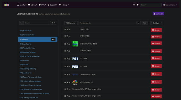This screenshot has width=181, height=100.
Task: Open the All Channels filter dropdown
Action: [71, 23]
